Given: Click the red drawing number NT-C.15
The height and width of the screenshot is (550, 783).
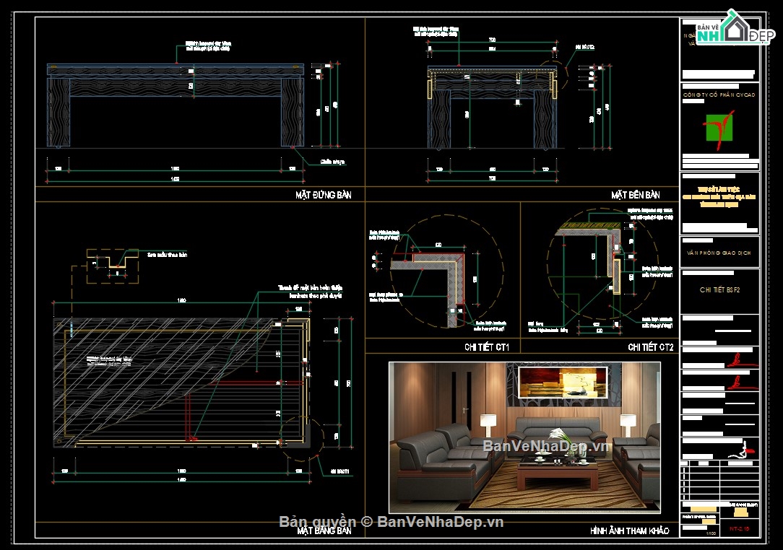Looking at the screenshot, I should 740,528.
